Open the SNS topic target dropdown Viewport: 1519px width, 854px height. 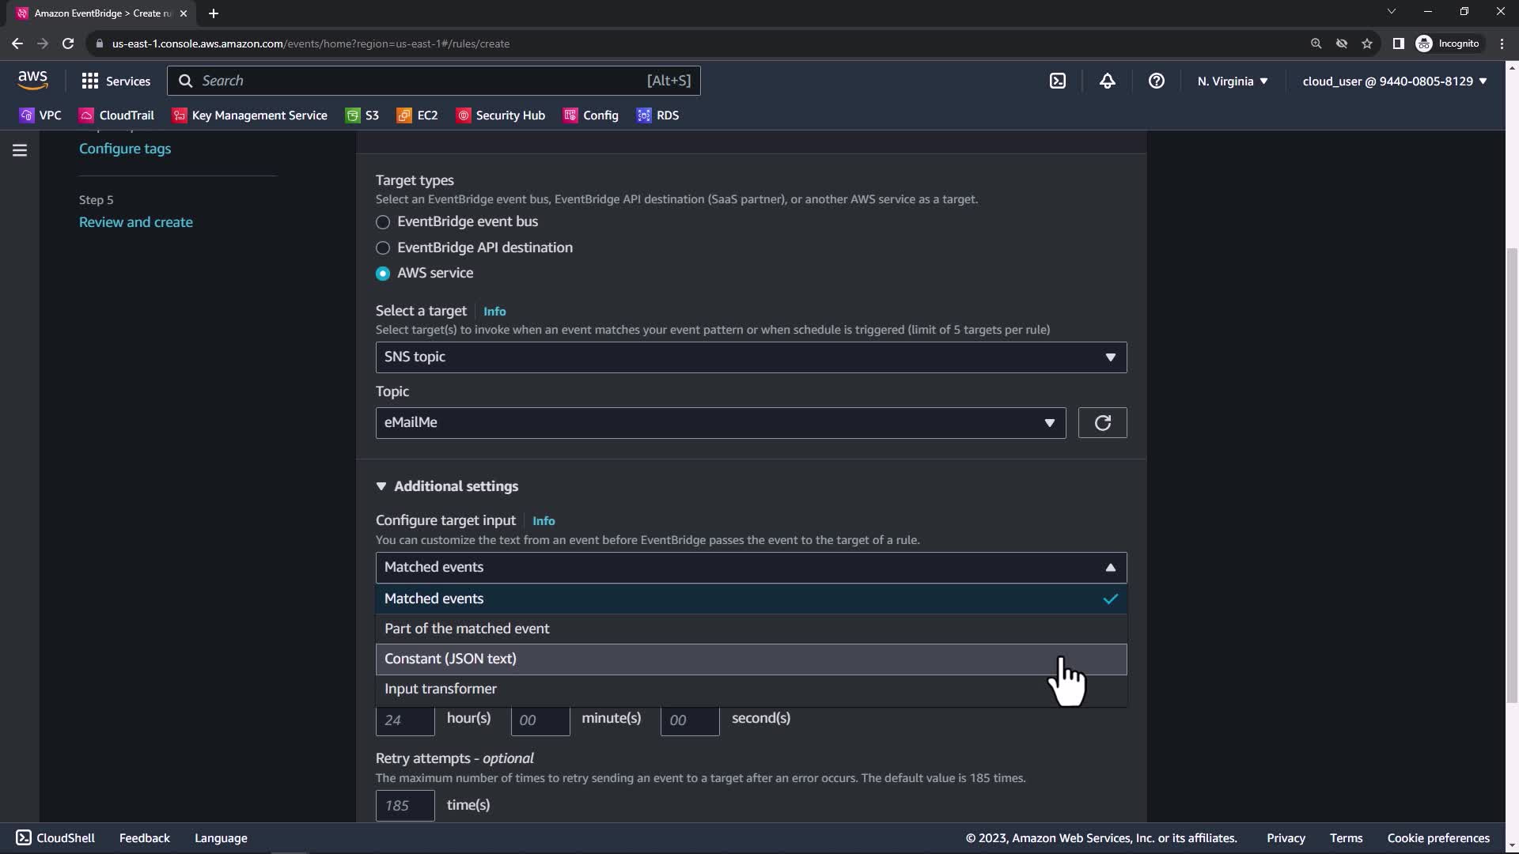click(751, 357)
